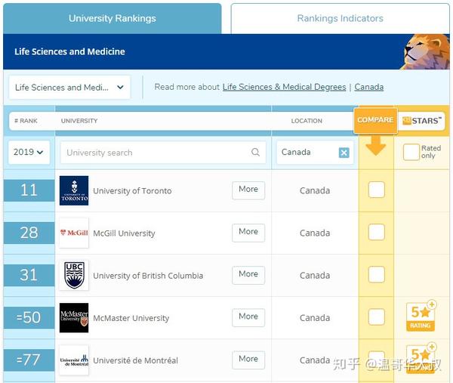Click the UBC crest logo
This screenshot has height=383, width=453.
pos(74,275)
